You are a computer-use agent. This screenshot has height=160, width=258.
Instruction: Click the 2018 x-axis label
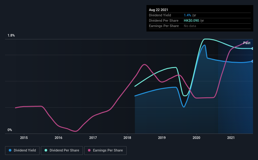tap(127, 138)
